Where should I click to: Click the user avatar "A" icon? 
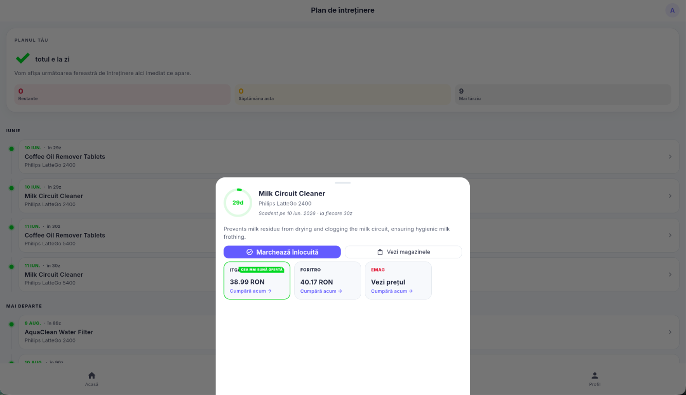point(672,10)
